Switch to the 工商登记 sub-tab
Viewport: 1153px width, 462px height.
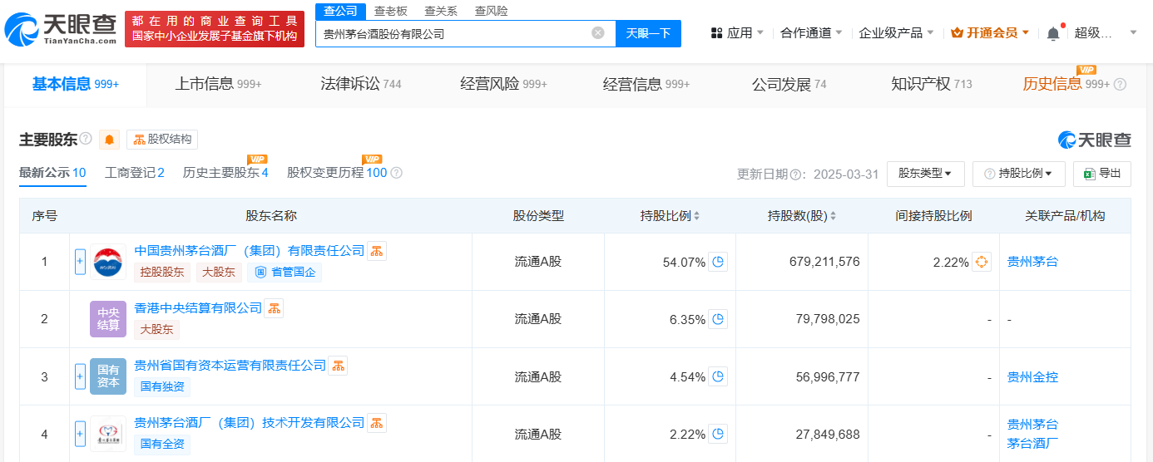(x=134, y=173)
